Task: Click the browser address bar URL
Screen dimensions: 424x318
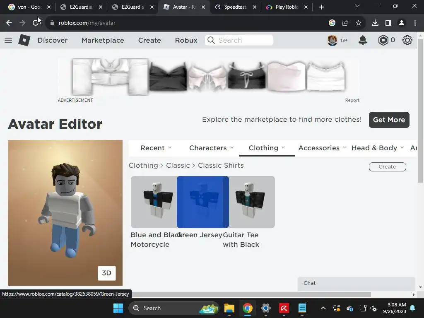Action: (87, 23)
